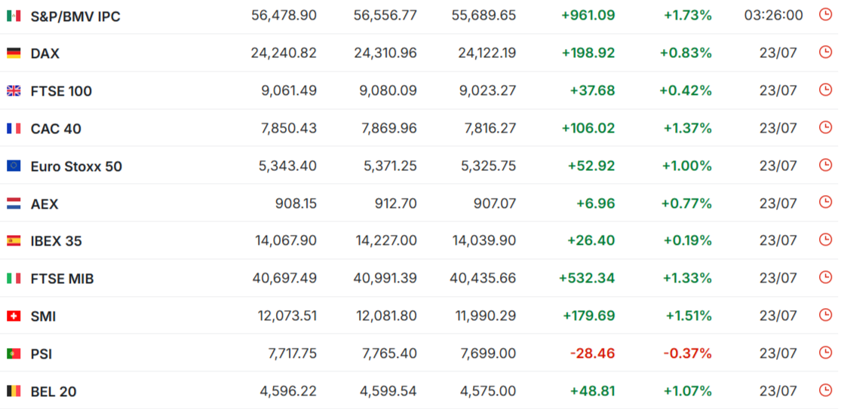The image size is (841, 409).
Task: Click the clock icon in PSI row
Action: [825, 353]
